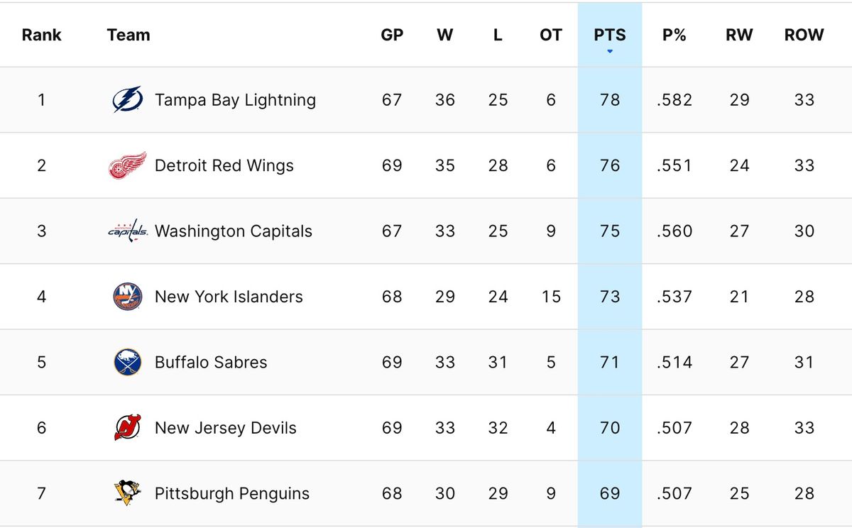Sort standings by PTS column header
852x528 pixels.
610,35
